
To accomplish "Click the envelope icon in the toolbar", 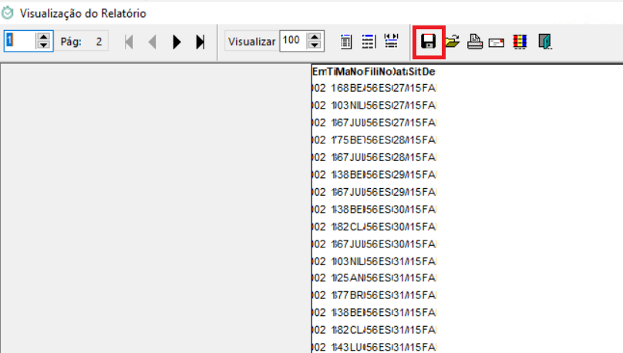I will point(496,42).
